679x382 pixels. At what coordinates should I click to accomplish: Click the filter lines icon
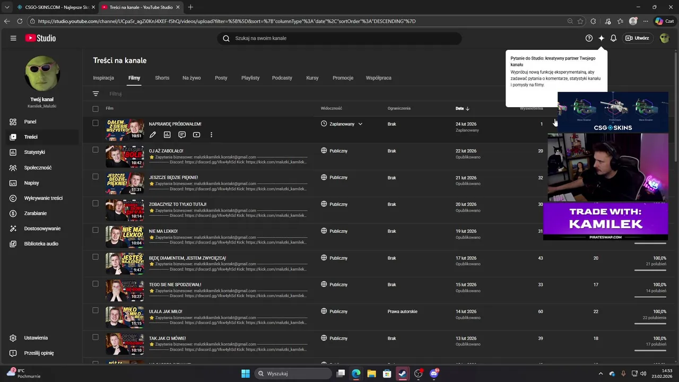tap(95, 93)
